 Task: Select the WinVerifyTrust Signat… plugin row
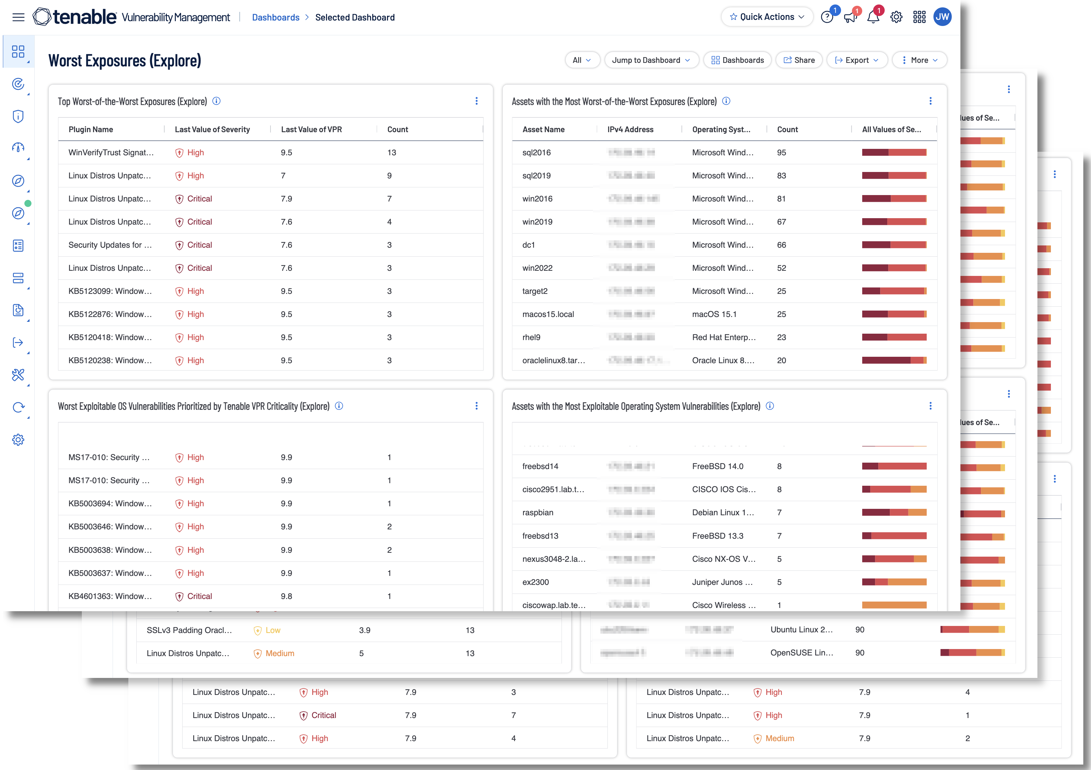pos(271,152)
